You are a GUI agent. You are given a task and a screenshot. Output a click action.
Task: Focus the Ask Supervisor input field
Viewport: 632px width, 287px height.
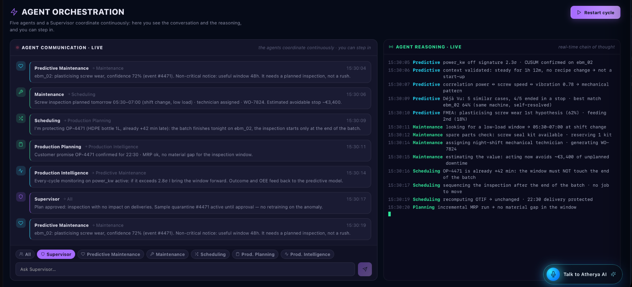[185, 269]
